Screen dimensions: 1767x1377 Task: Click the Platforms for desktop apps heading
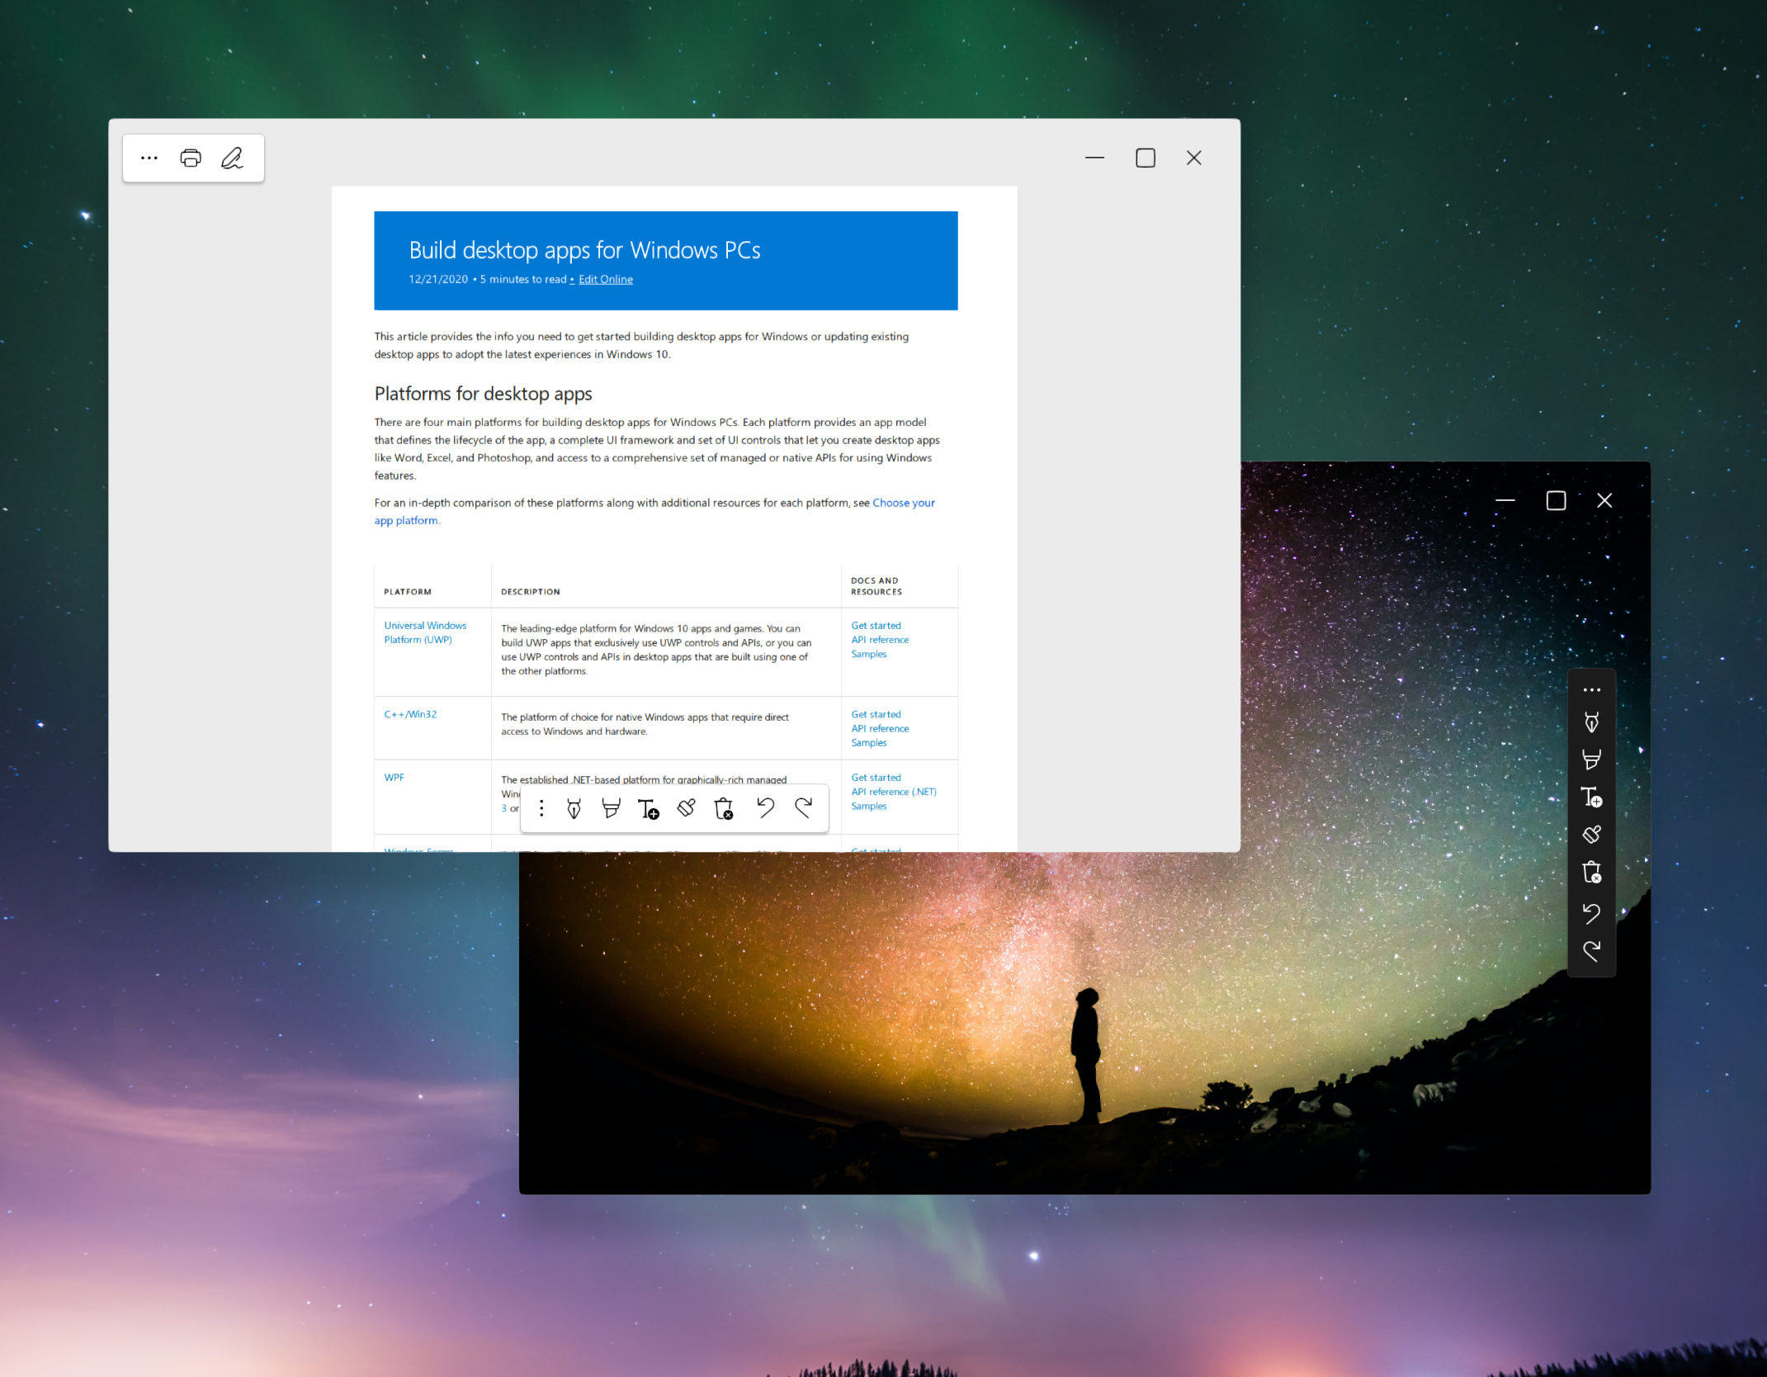tap(483, 394)
